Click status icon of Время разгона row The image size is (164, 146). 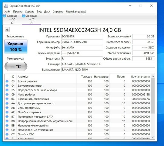pyautogui.click(x=7, y=81)
